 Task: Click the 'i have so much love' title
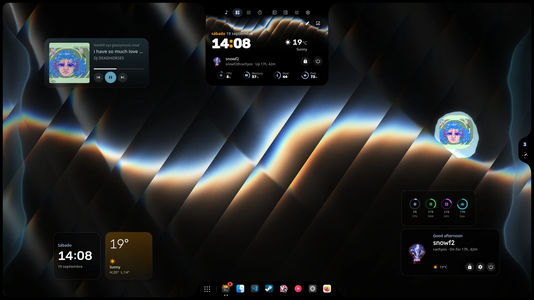pos(118,51)
